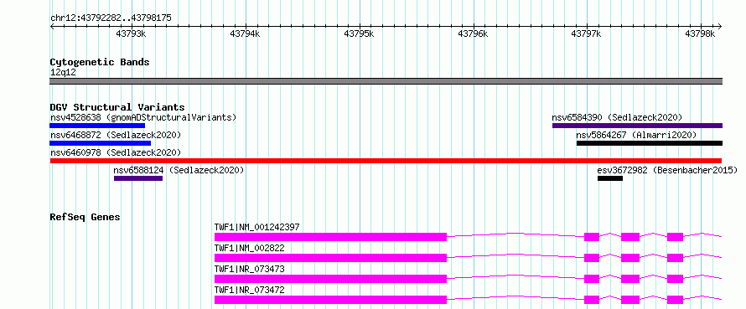Select the large magenta exon of TWF1|NR_073472

330,300
